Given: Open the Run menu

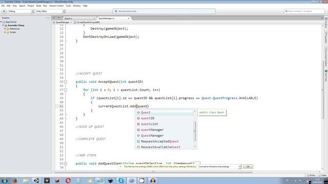Looking at the screenshot, I should (45, 6).
